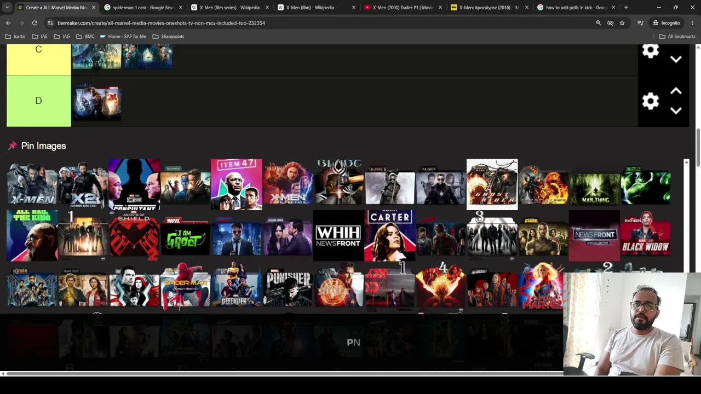Select the Ghost Rider white poster

click(x=492, y=184)
